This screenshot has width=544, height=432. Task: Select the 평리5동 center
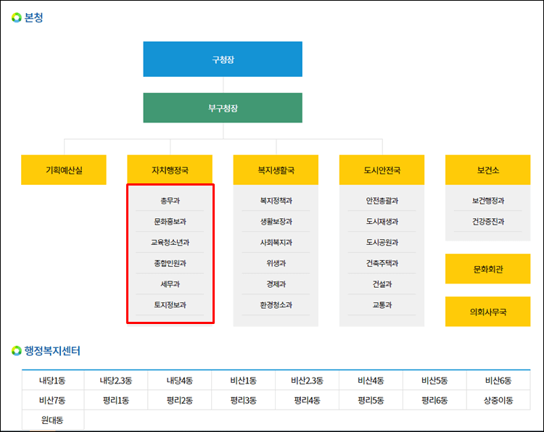371,400
